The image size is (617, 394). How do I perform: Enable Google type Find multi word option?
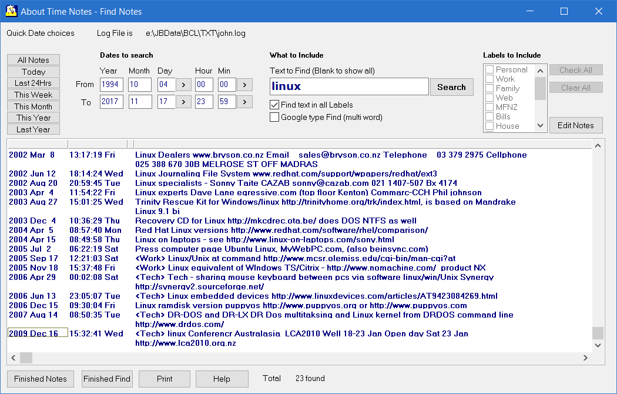(x=274, y=117)
